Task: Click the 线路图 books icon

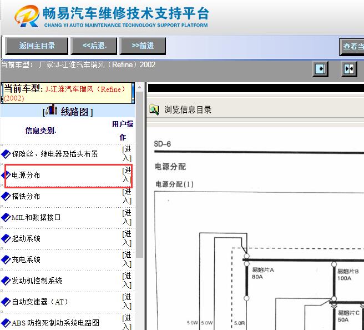Action: pyautogui.click(x=52, y=109)
